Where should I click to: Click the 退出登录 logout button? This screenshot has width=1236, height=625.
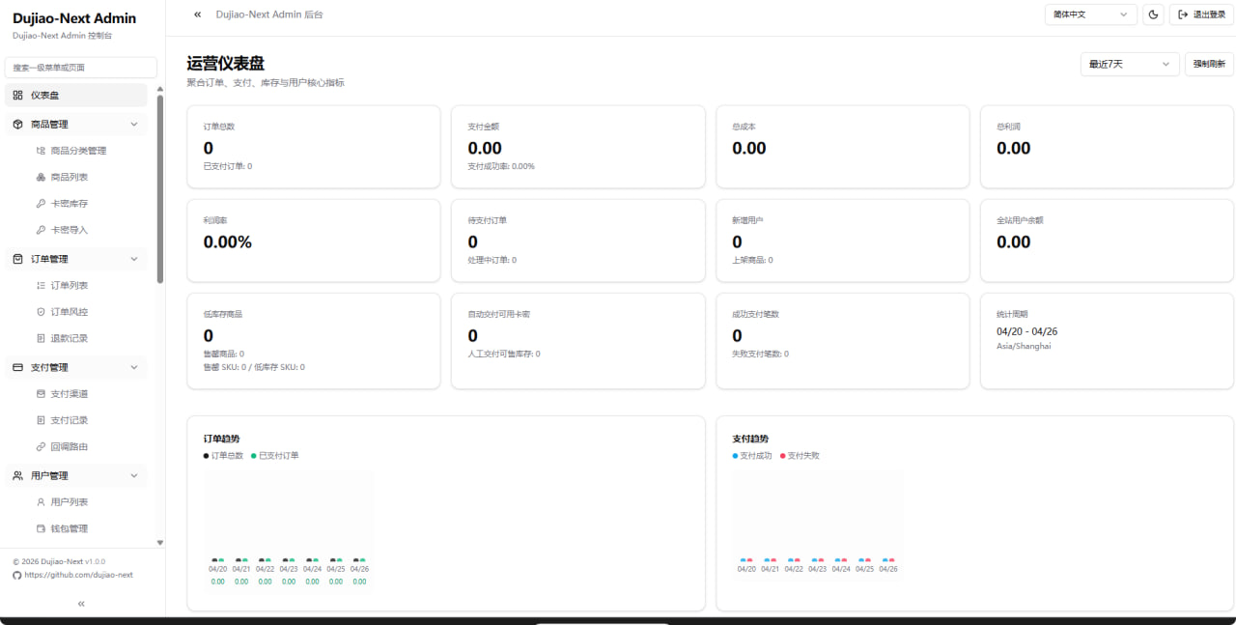1201,14
